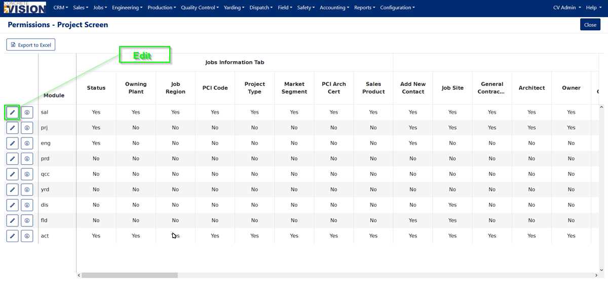Click the Close button
Image resolution: width=608 pixels, height=281 pixels.
click(590, 25)
